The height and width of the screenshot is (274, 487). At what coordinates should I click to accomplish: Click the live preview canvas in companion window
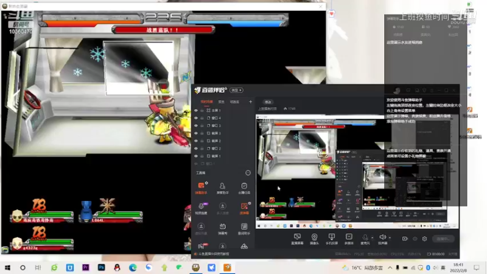coord(357,172)
